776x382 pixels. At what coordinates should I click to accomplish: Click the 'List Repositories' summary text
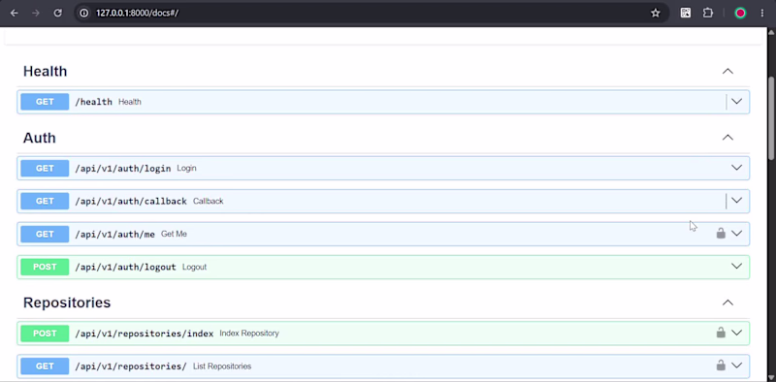tap(222, 366)
